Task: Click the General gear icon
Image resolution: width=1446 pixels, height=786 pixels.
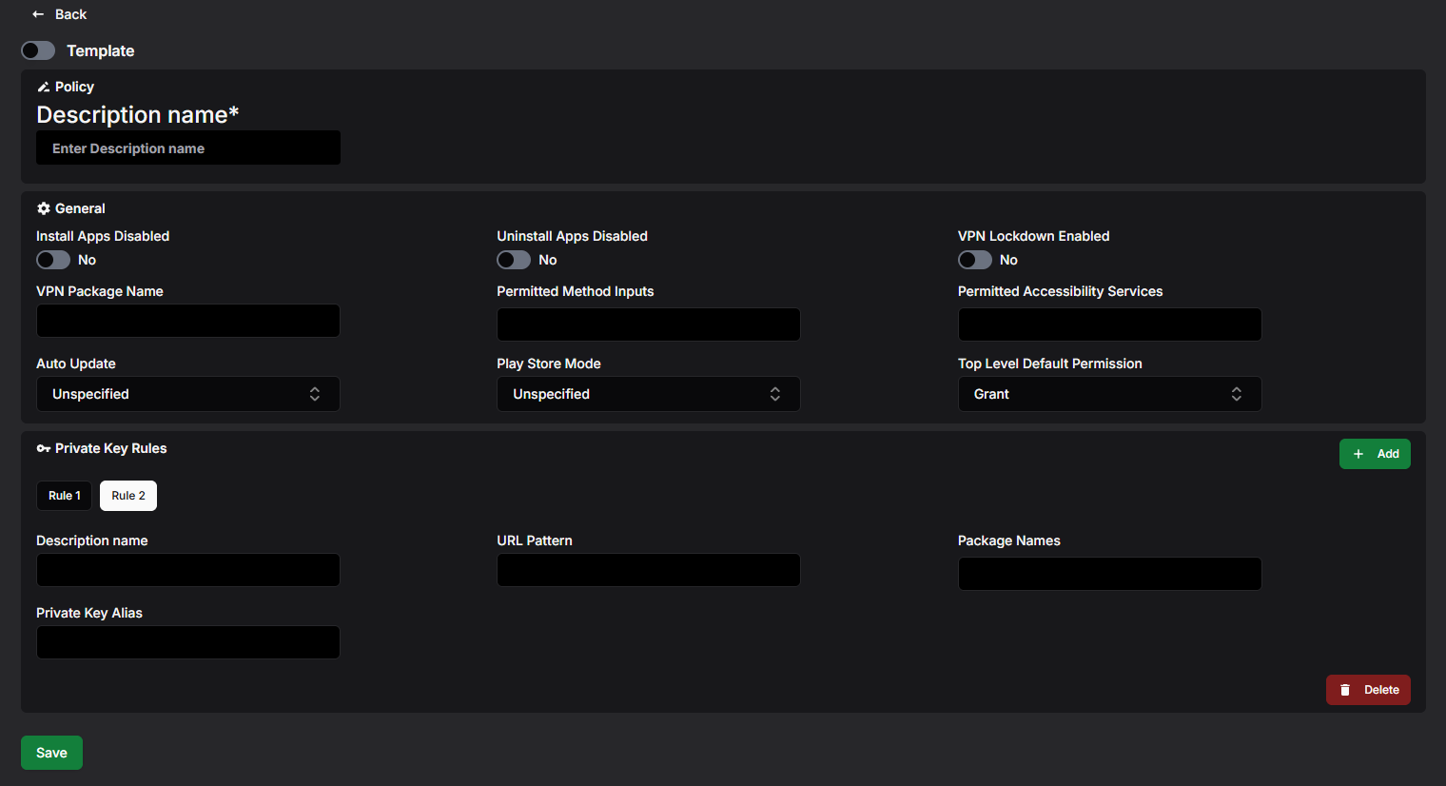Action: pos(43,208)
